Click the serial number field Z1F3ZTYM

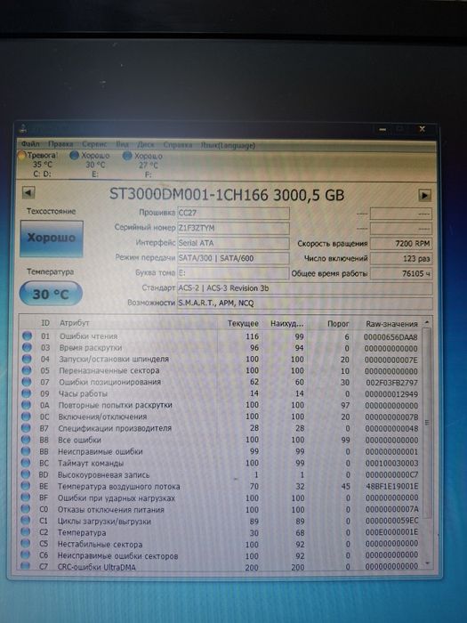[233, 228]
